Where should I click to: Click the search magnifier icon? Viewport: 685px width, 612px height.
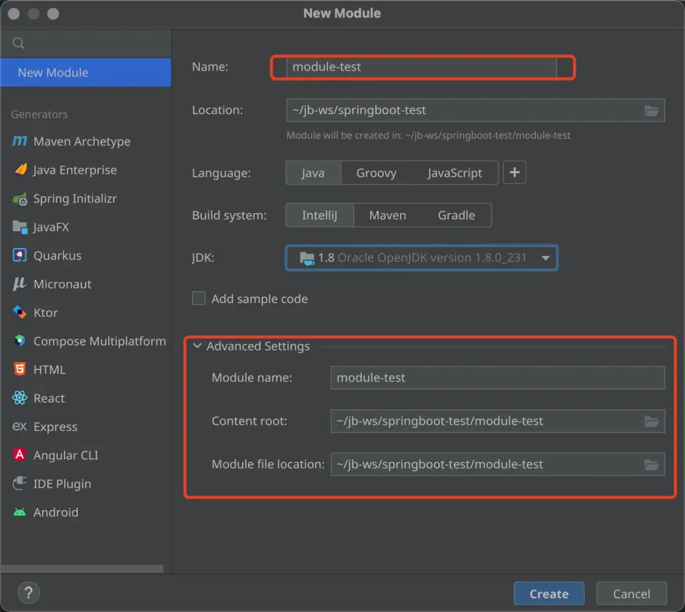coord(18,43)
